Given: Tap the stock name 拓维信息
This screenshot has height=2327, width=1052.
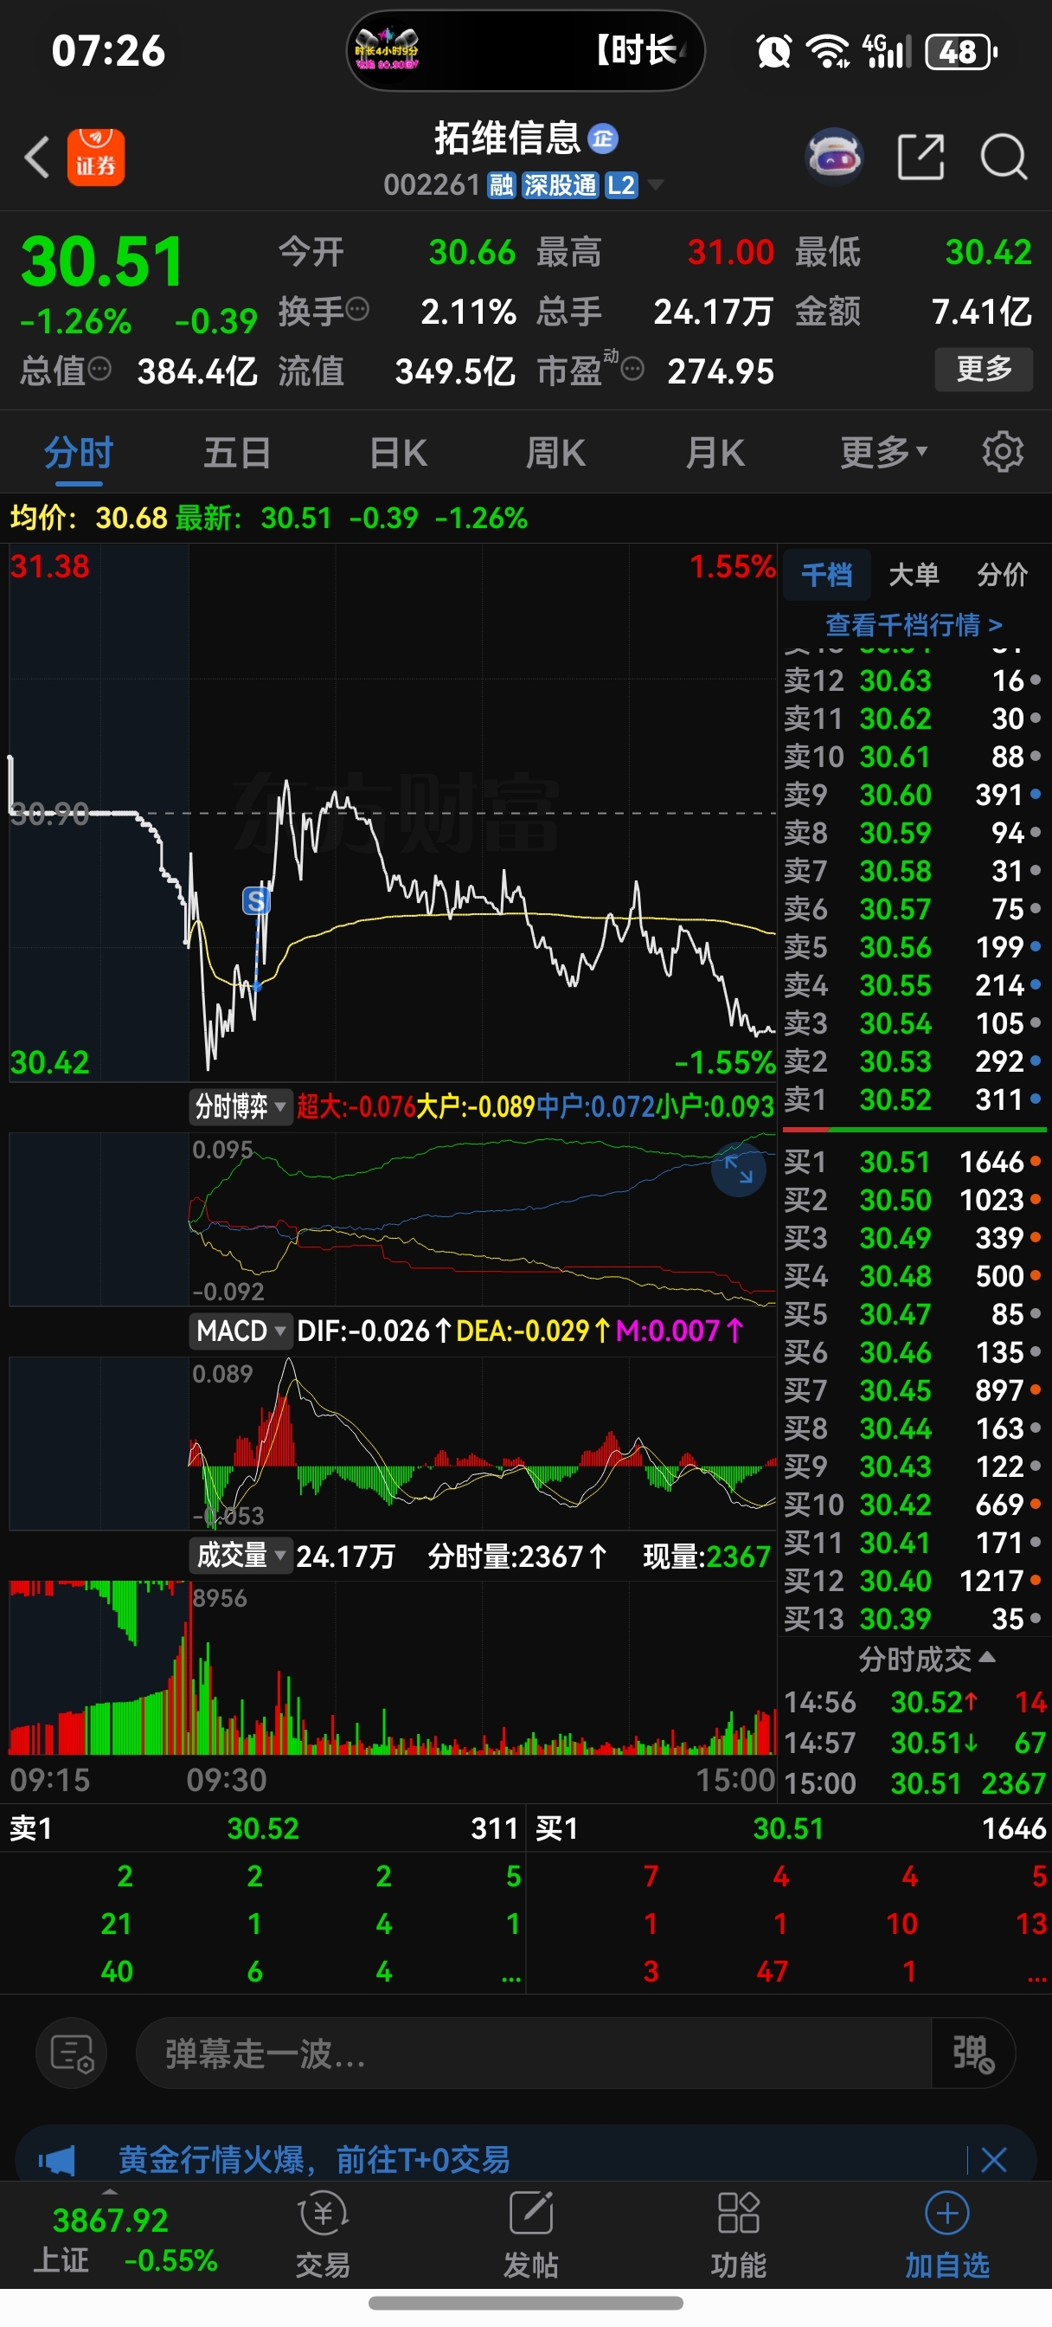Looking at the screenshot, I should (508, 139).
